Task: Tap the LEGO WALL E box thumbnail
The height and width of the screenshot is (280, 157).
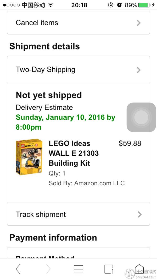Action: [x=29, y=157]
